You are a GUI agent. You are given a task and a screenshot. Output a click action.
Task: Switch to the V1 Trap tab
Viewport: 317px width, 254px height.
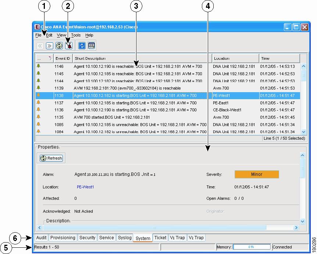(x=177, y=237)
